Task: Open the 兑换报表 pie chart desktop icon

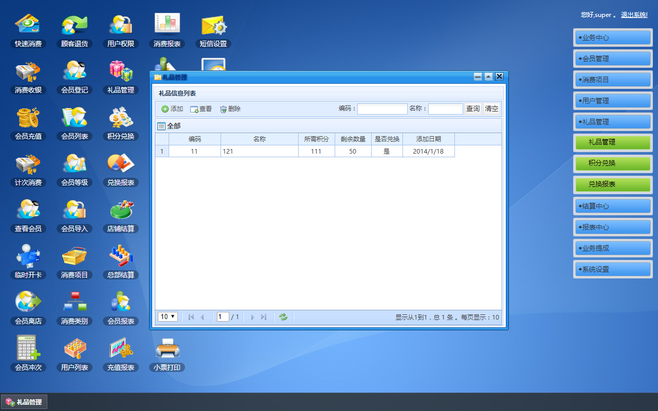Action: click(121, 170)
